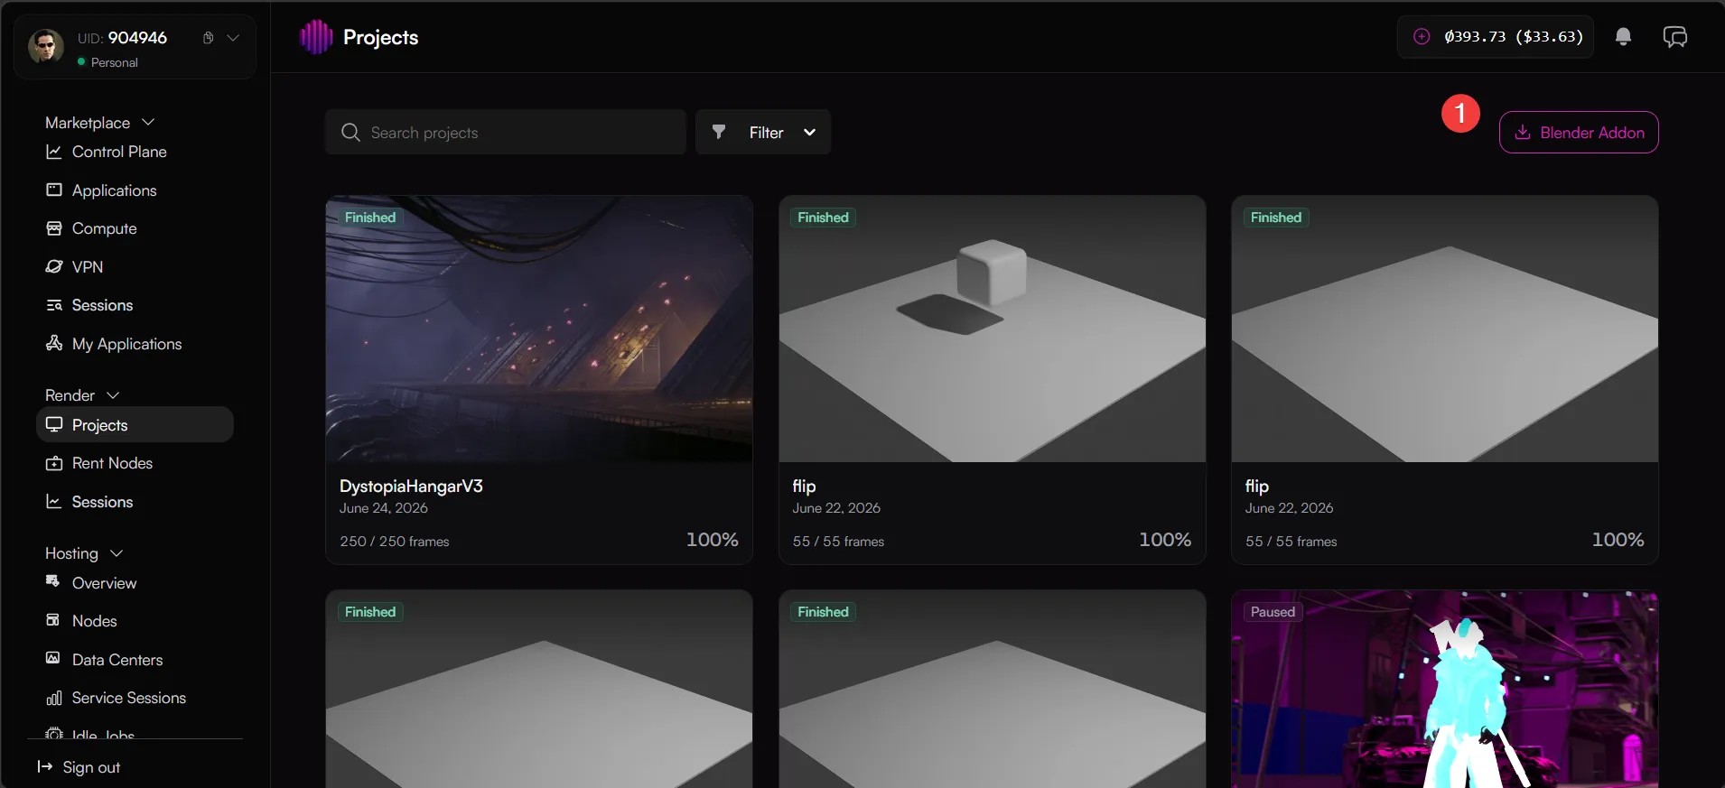The width and height of the screenshot is (1725, 788).
Task: Click the Search projects field
Action: 506,132
